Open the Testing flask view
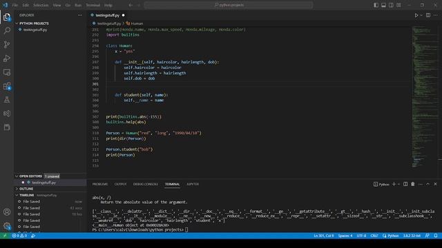This screenshot has height=248, width=442. click(7, 100)
